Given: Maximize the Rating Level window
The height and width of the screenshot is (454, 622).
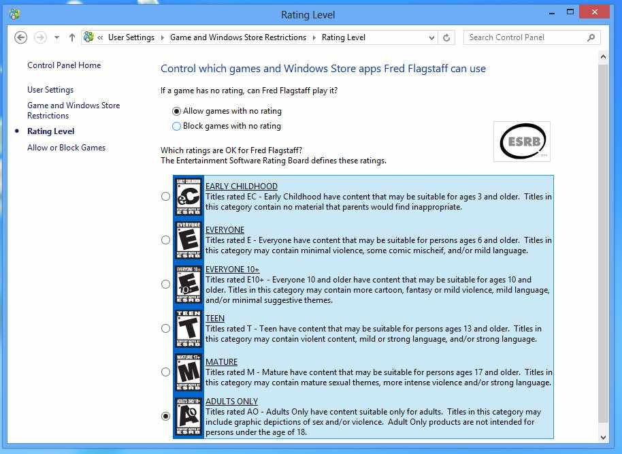Looking at the screenshot, I should tap(570, 12).
